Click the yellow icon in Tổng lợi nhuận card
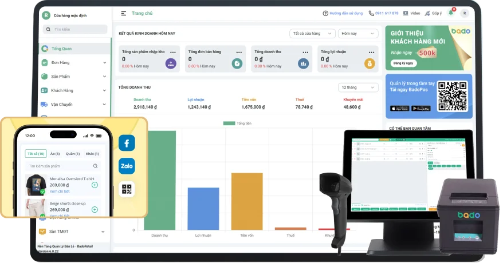 (370, 63)
